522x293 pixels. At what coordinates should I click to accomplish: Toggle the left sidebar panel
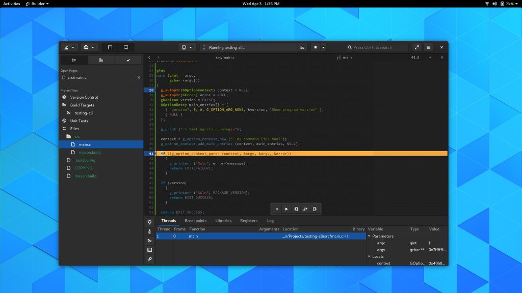[x=110, y=47]
